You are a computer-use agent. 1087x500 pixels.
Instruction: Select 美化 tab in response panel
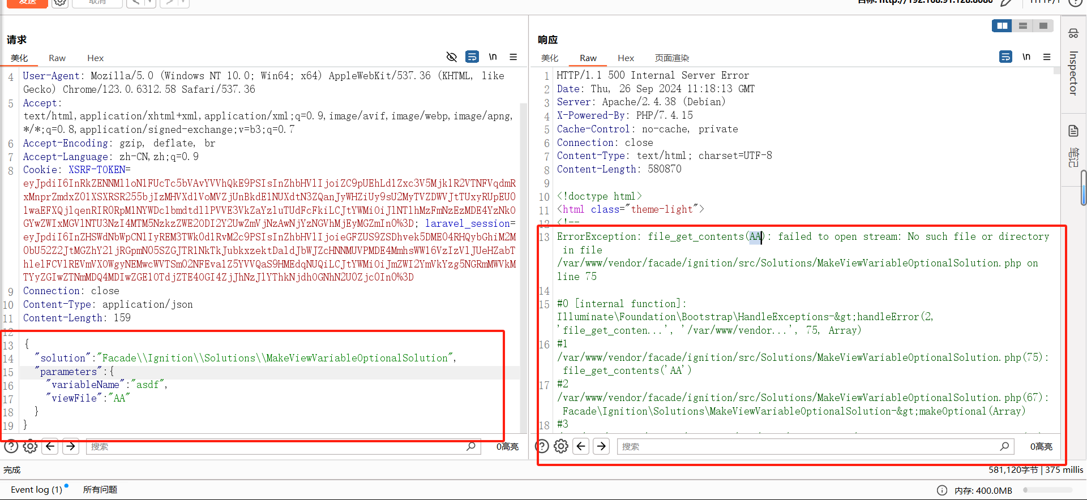(x=550, y=58)
